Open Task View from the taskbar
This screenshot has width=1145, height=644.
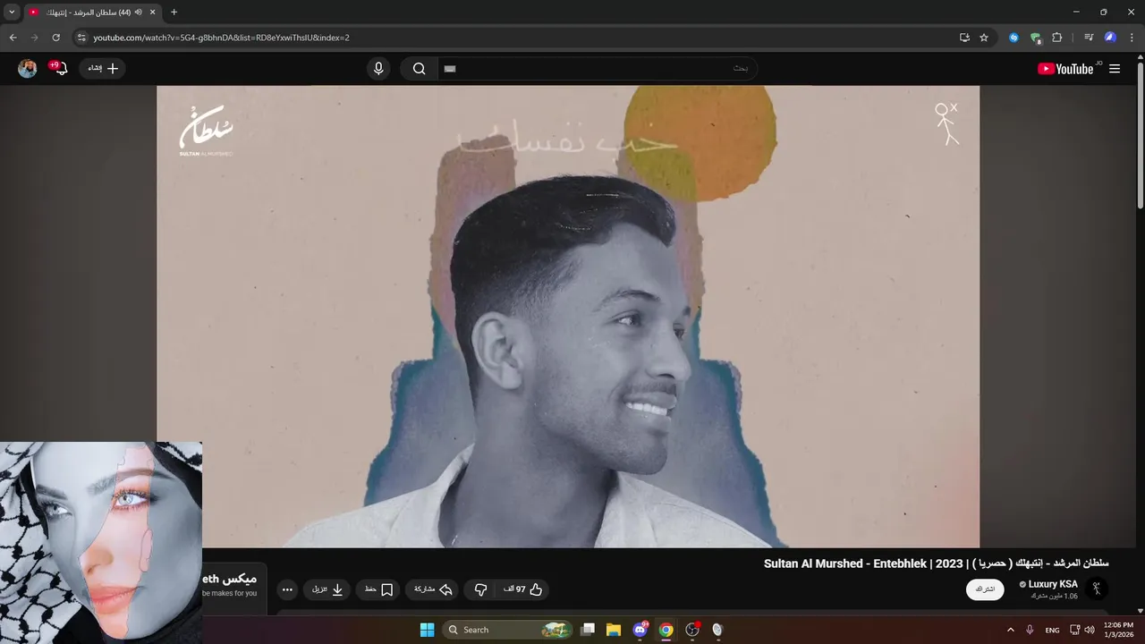588,630
